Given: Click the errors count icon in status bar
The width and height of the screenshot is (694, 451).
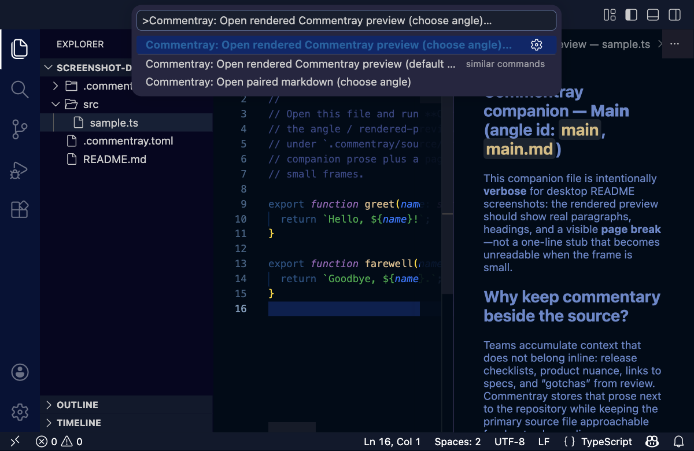Looking at the screenshot, I should [x=42, y=442].
